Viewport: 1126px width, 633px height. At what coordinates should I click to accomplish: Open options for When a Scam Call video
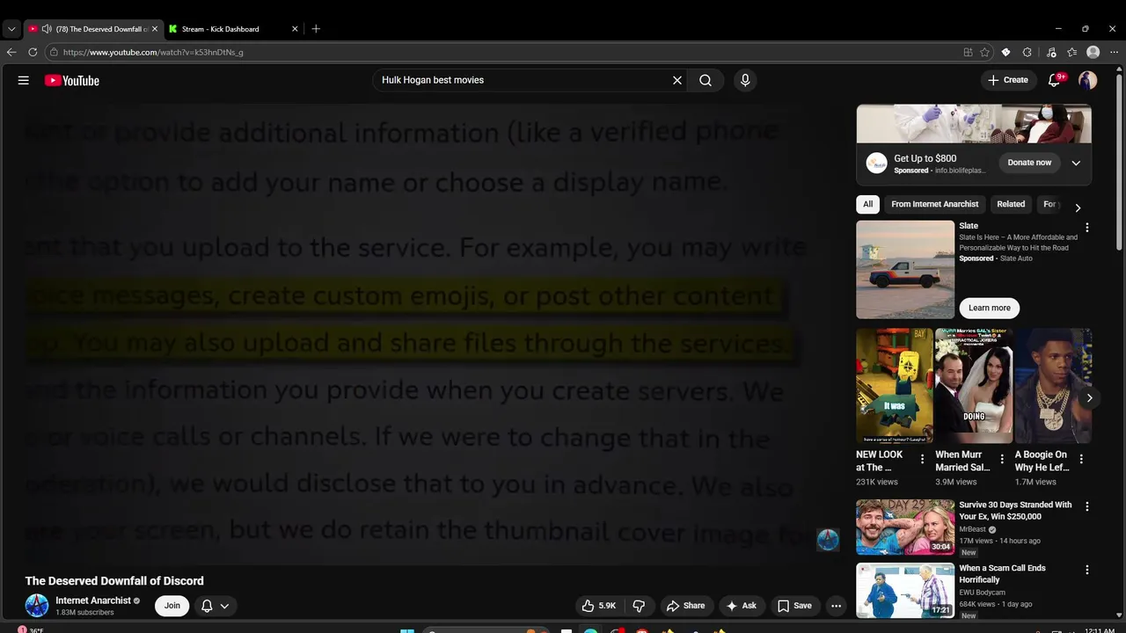(x=1087, y=570)
